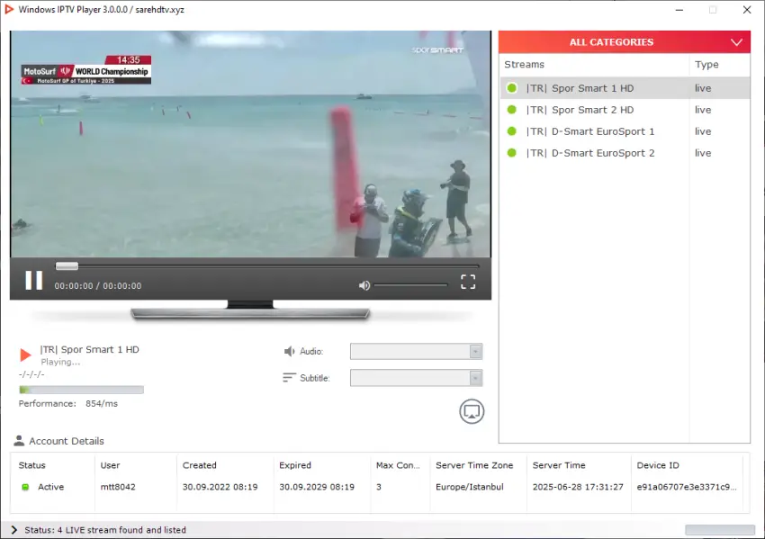Click the green dot for D-Smart EuroSport 1

coord(512,131)
